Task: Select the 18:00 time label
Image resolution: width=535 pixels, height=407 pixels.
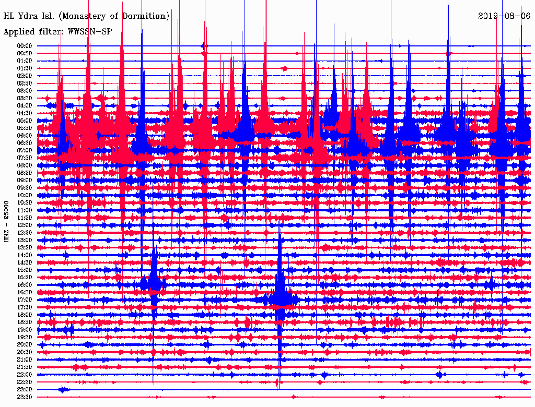Action: click(x=25, y=315)
